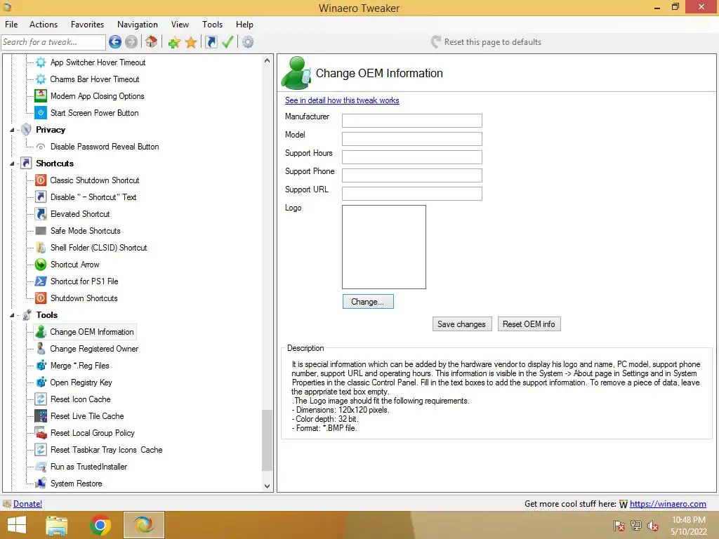The image size is (719, 539).
Task: Open the File menu
Action: [x=11, y=25]
